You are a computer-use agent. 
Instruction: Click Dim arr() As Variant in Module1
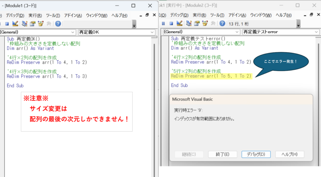click(30, 48)
